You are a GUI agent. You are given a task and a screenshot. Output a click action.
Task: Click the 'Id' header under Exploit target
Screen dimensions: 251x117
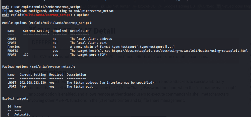(9, 106)
